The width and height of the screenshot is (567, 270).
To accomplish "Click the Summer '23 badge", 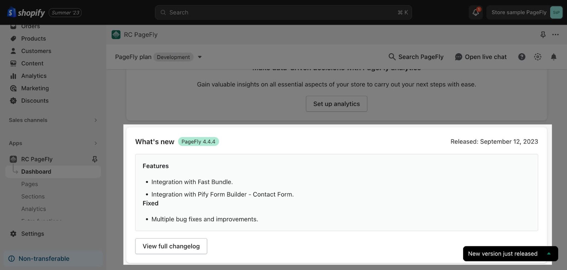I will pos(65,13).
